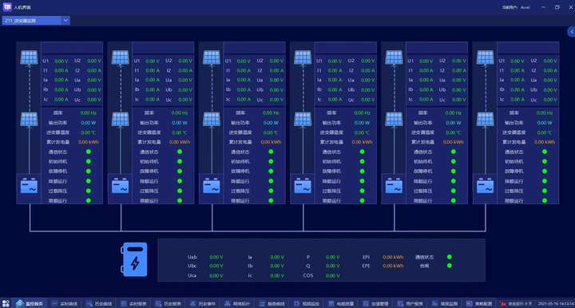The height and width of the screenshot is (308, 575).
Task: Open the four-square grid menu in bottom bar
Action: (x=6, y=303)
